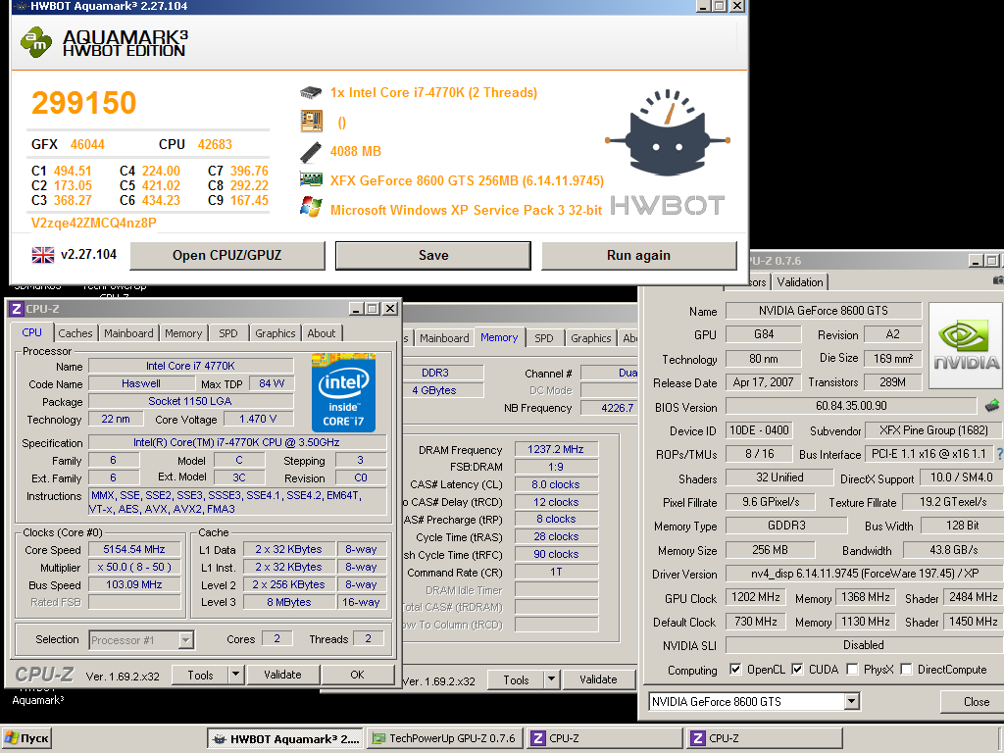
Task: Click the graphics card icon beside XFX GeForce
Action: click(x=311, y=180)
